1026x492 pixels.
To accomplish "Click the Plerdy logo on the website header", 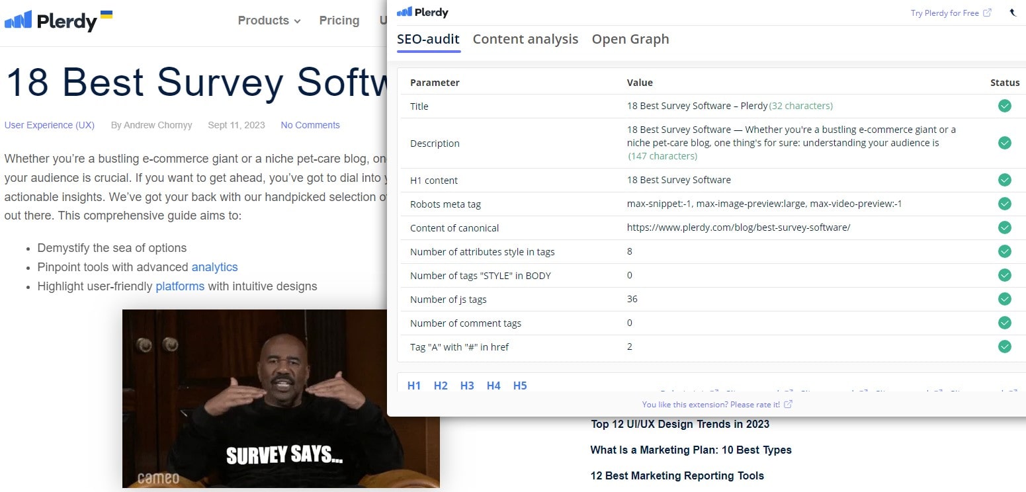I will tap(58, 21).
